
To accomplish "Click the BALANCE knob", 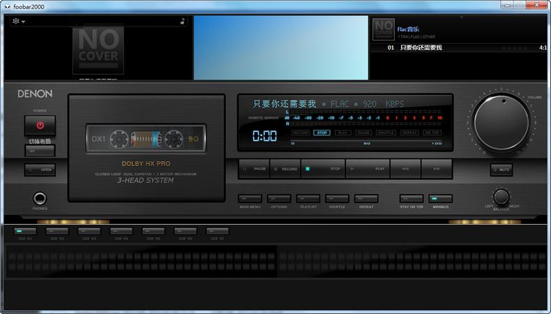I will point(501,197).
